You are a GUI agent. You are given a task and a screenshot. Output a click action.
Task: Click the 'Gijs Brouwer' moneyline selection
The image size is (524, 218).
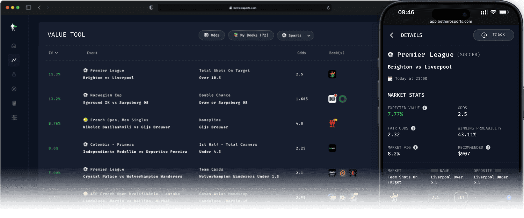click(213, 127)
